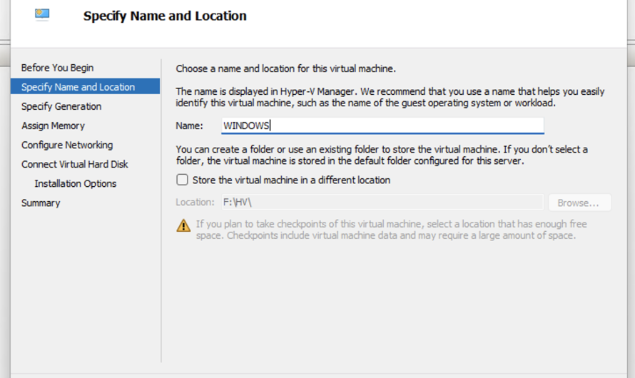Open the Connect Virtual Hard Disk step
Viewport: 635px width, 378px height.
click(75, 164)
